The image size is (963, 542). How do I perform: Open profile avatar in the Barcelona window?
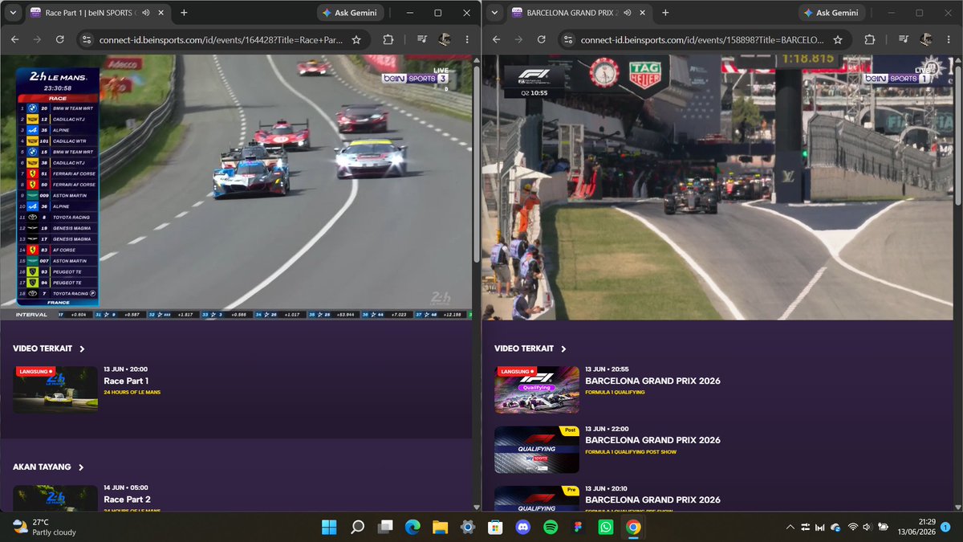point(925,39)
